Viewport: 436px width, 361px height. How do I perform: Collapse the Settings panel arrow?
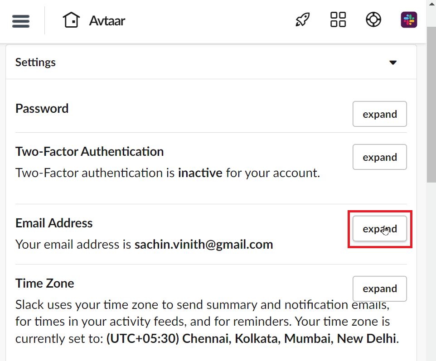393,63
